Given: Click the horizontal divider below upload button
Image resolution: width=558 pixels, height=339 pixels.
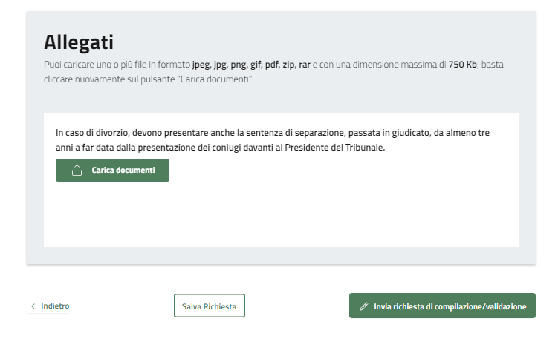Looking at the screenshot, I should [281, 211].
